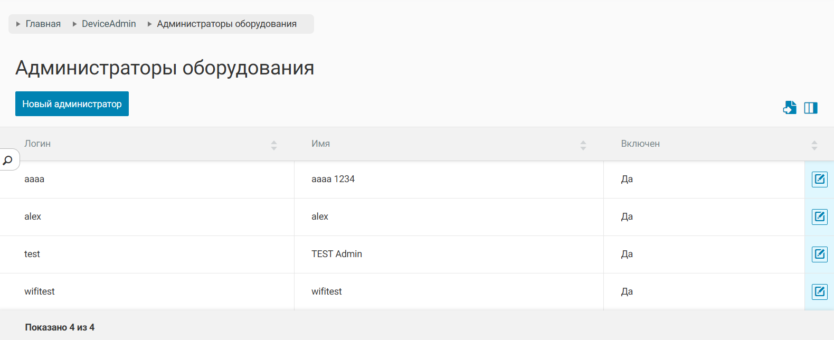Screen dimensions: 834x340
Task: Open the search magnifier panel
Action: (x=8, y=160)
